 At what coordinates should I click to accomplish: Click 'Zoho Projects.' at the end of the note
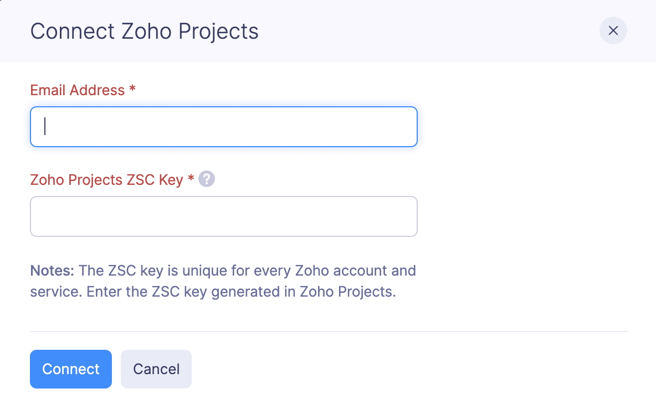[347, 292]
